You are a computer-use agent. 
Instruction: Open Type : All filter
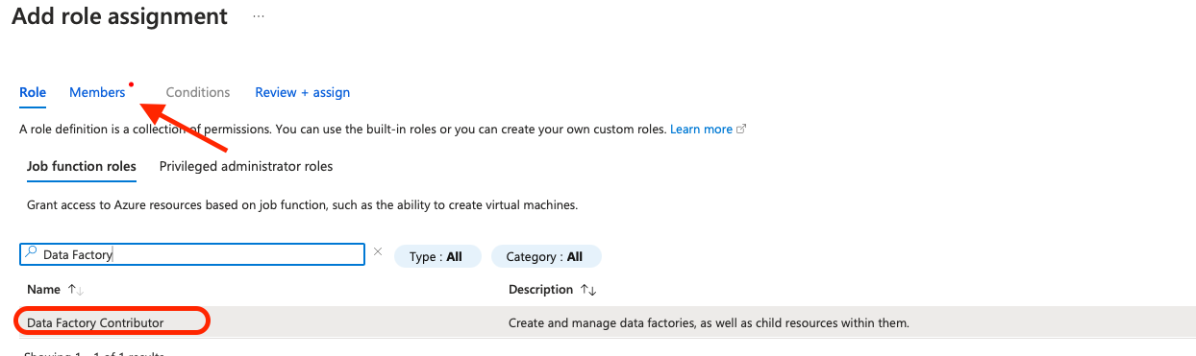[437, 256]
